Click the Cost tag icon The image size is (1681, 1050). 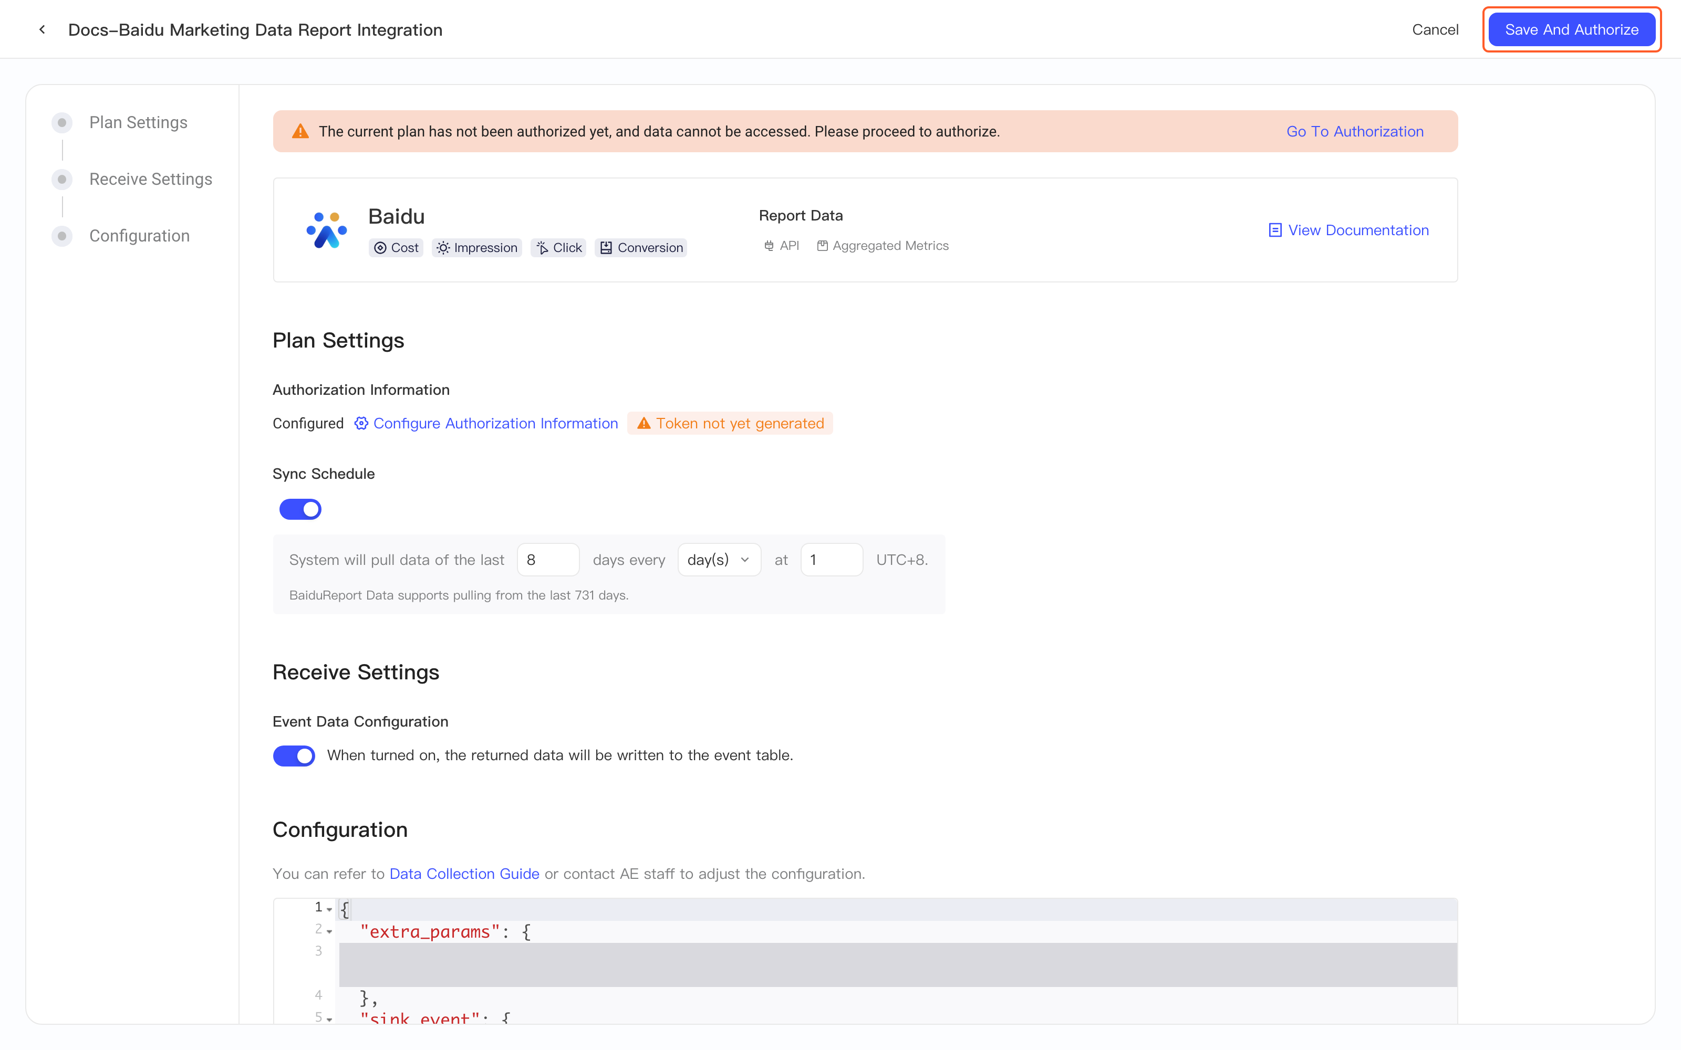pyautogui.click(x=380, y=248)
